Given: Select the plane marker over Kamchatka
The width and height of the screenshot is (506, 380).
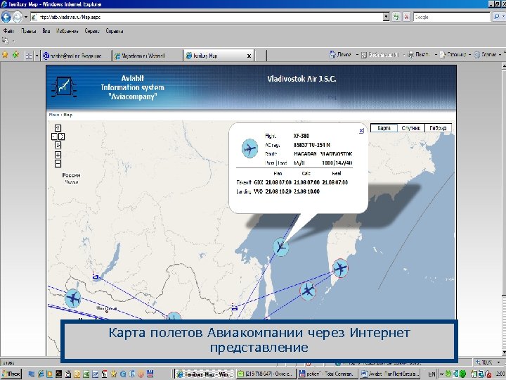Looking at the screenshot, I should coord(340,268).
